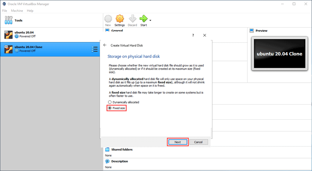Close the VirtualBox Manager window
Screen dimensions: 312x171
306,4
